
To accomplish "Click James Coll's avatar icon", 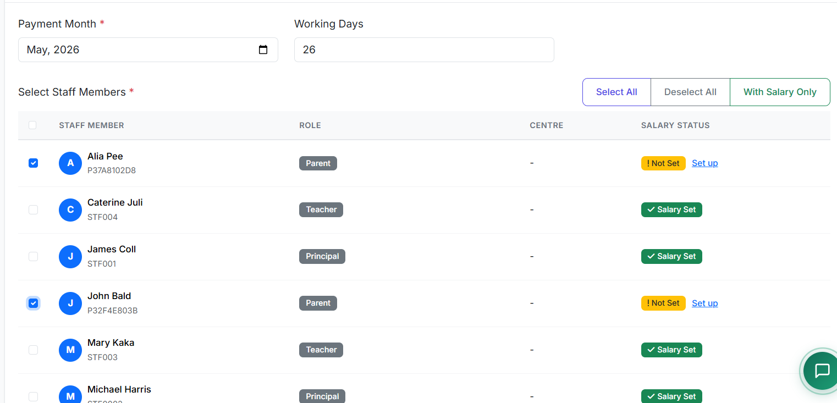I will (x=70, y=257).
